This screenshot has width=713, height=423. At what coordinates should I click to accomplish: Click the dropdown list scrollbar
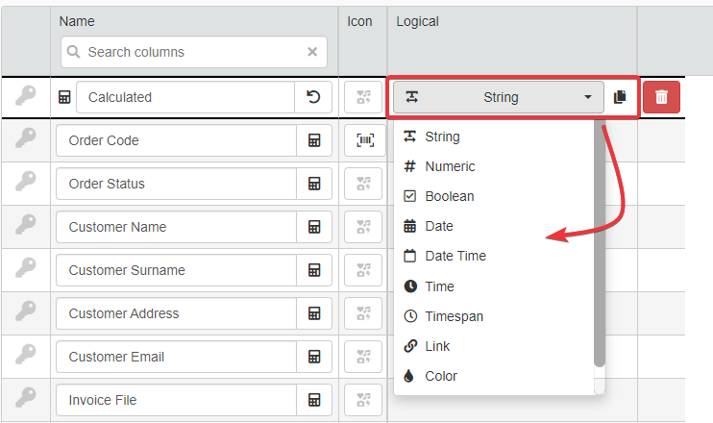(x=600, y=240)
